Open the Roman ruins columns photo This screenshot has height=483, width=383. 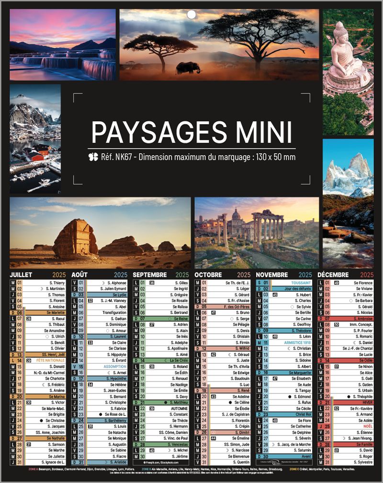click(257, 233)
